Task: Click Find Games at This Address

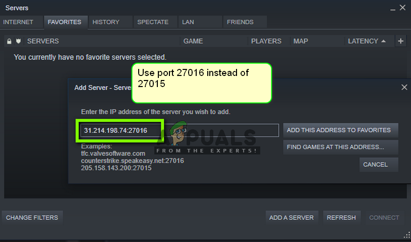Action: point(340,147)
